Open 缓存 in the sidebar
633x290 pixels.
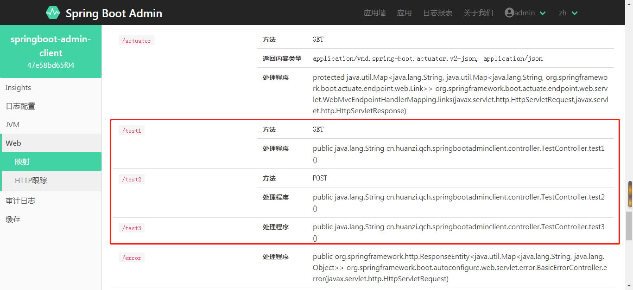51,219
